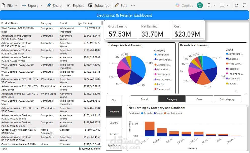Open Copilot from the toolbar

[x=184, y=6]
